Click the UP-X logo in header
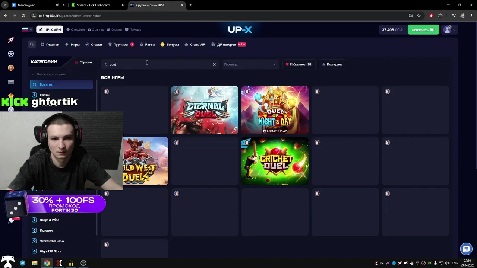 pyautogui.click(x=240, y=30)
